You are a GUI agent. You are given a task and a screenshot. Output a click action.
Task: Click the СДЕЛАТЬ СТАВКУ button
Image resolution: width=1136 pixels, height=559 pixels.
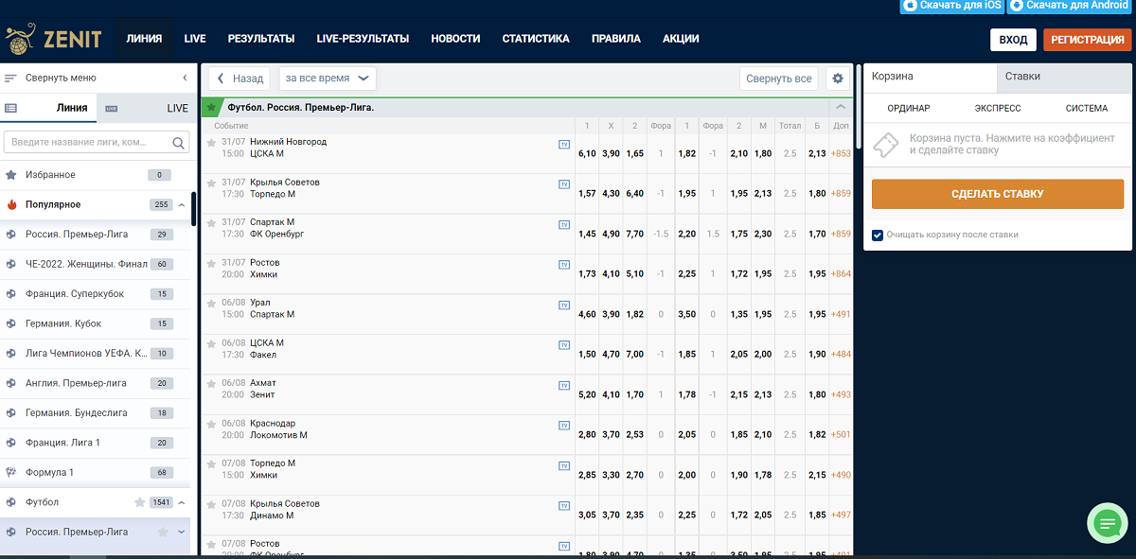coord(997,194)
